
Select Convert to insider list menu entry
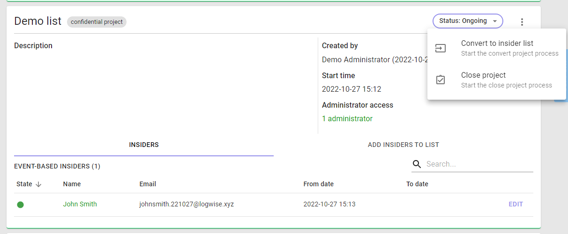[x=498, y=48]
